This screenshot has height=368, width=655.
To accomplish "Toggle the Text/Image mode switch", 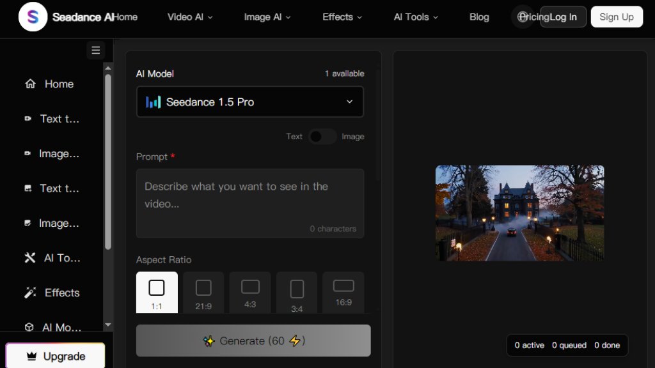I will coord(322,136).
